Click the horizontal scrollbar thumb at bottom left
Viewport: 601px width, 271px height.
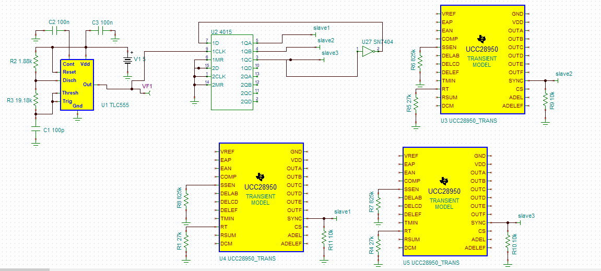[25, 269]
